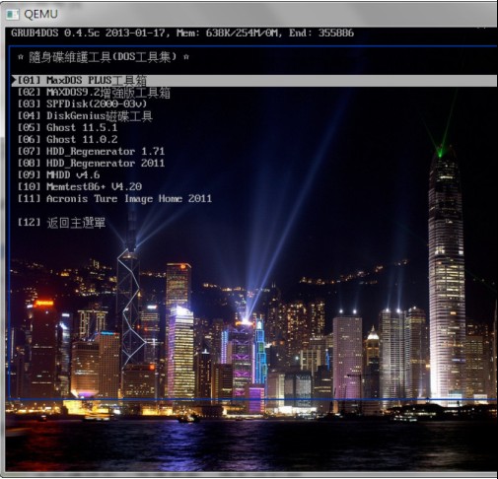The width and height of the screenshot is (498, 479).
Task: Select Ghost 11.5.1 from the menu
Action: point(67,127)
